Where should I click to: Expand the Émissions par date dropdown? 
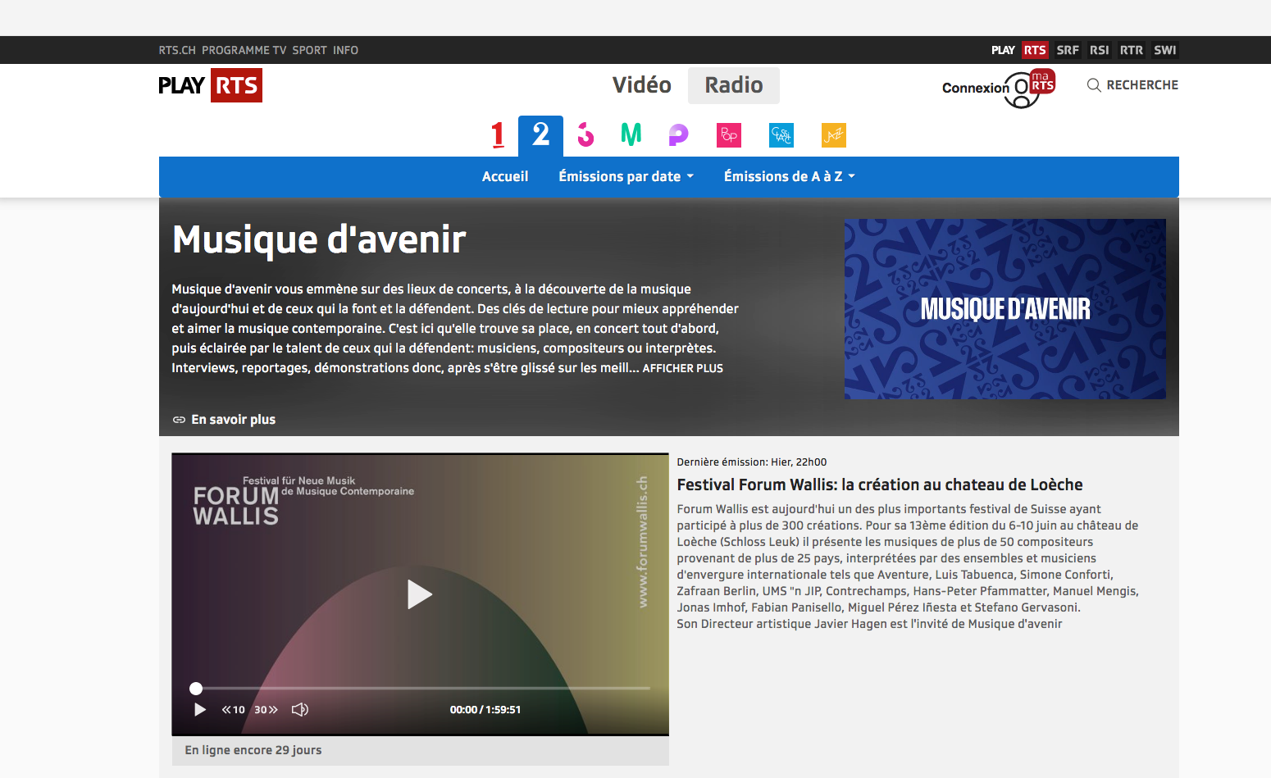point(626,176)
